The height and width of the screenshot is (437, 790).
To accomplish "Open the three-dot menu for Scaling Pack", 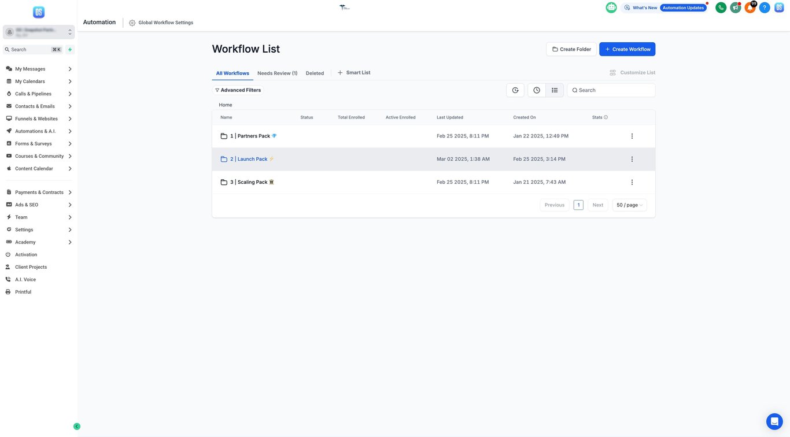I will [x=632, y=182].
